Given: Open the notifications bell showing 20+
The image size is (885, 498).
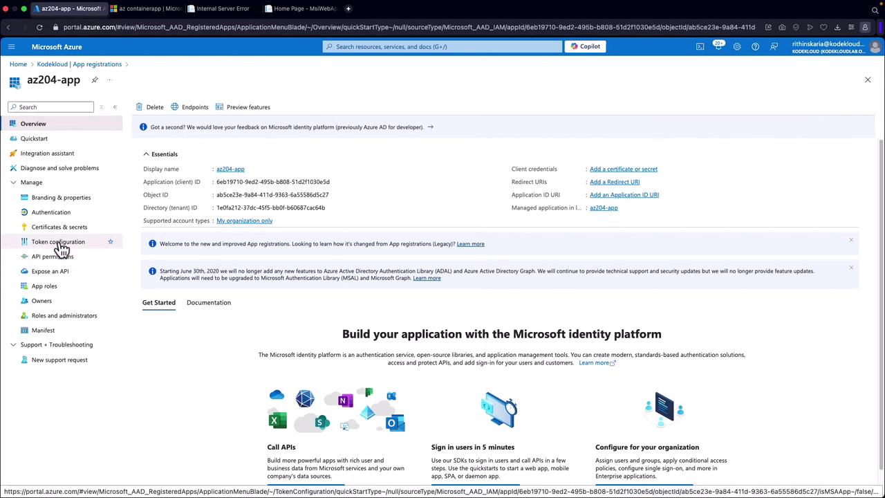Looking at the screenshot, I should point(718,46).
